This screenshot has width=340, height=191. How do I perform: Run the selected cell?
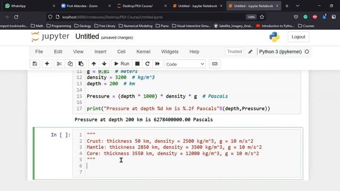(x=122, y=64)
